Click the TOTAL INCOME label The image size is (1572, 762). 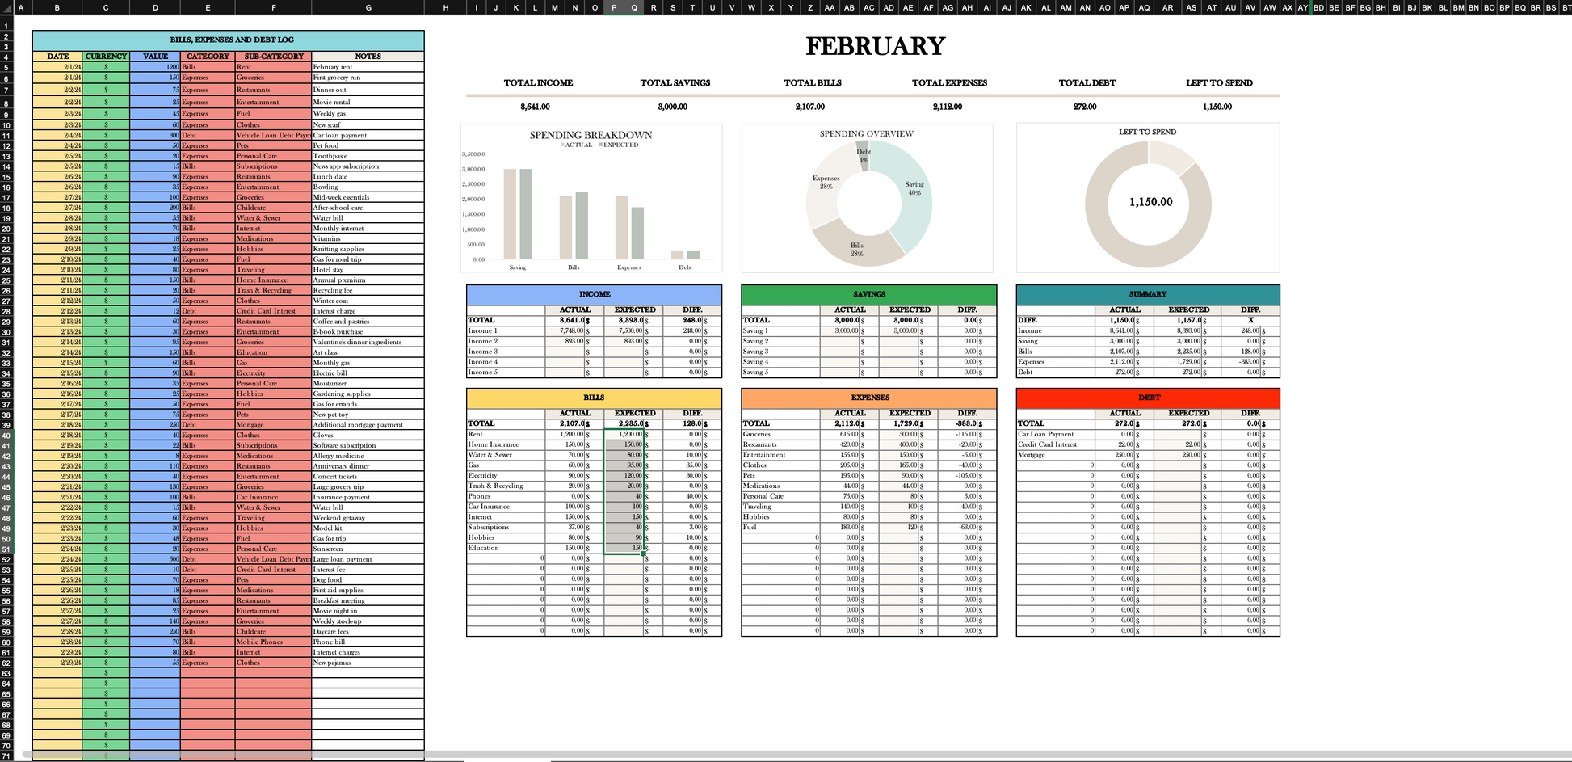538,83
